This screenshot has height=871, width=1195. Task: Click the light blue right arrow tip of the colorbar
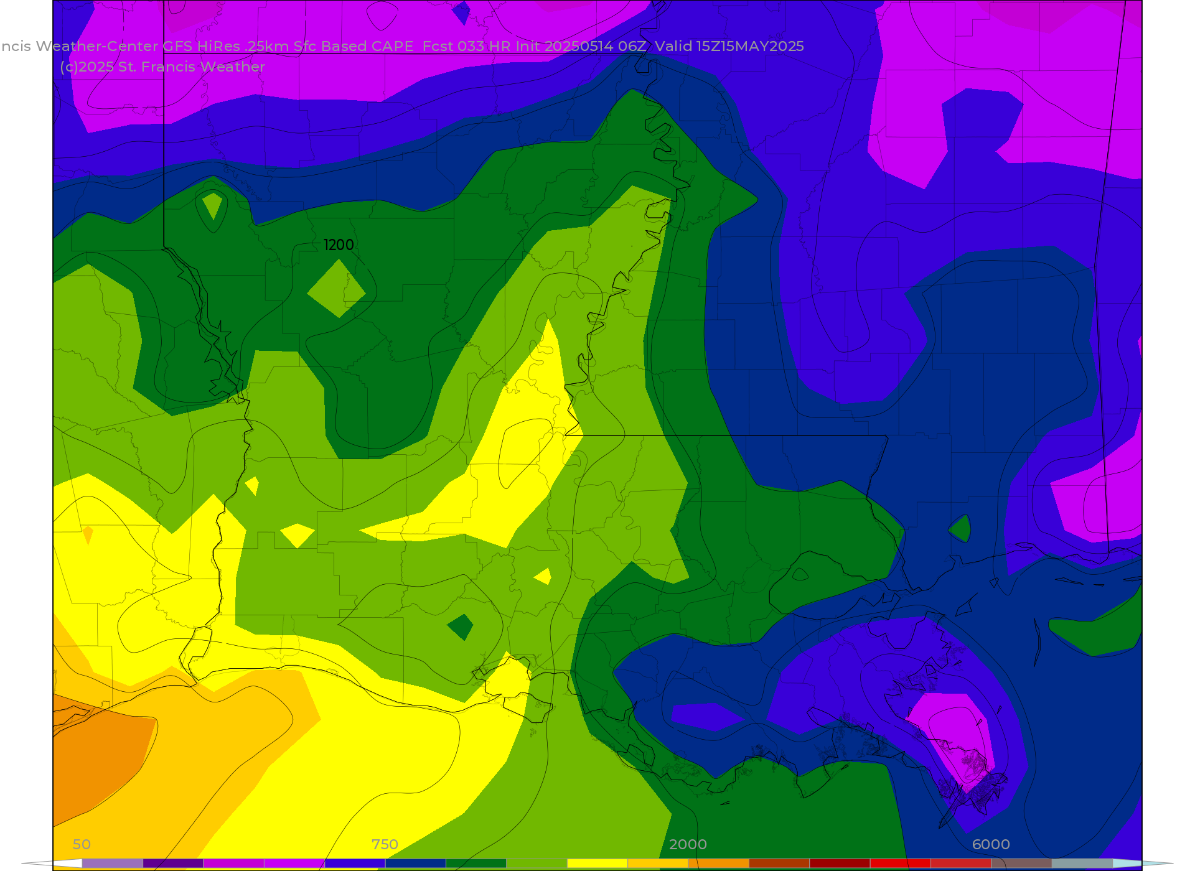pos(1143,864)
